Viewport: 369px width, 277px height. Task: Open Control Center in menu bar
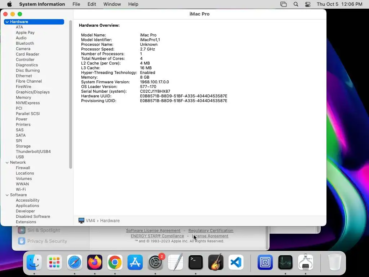308,4
